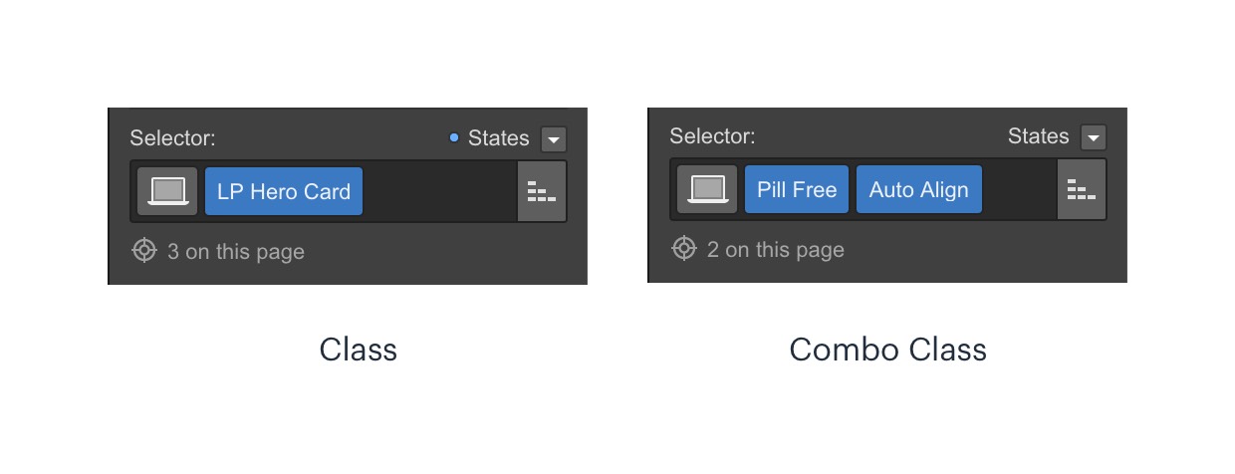Click the 3 on this page link
The image size is (1235, 474).
coord(236,252)
